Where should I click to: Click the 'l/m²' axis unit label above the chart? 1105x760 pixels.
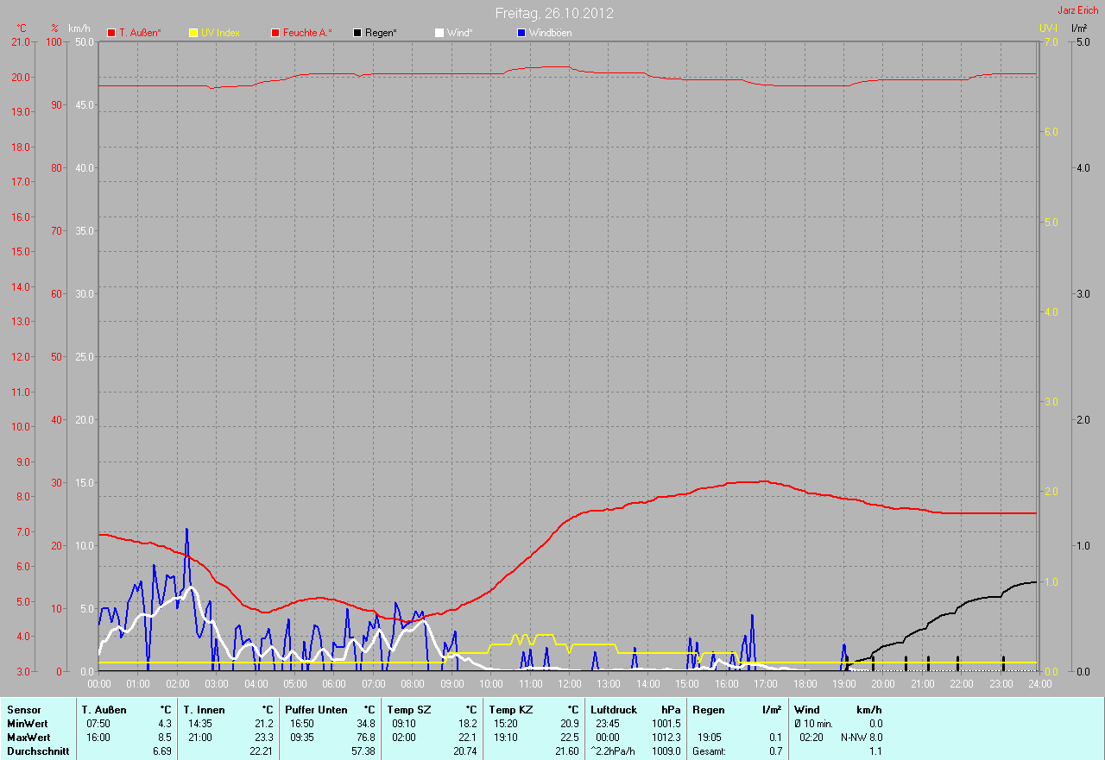[1079, 28]
